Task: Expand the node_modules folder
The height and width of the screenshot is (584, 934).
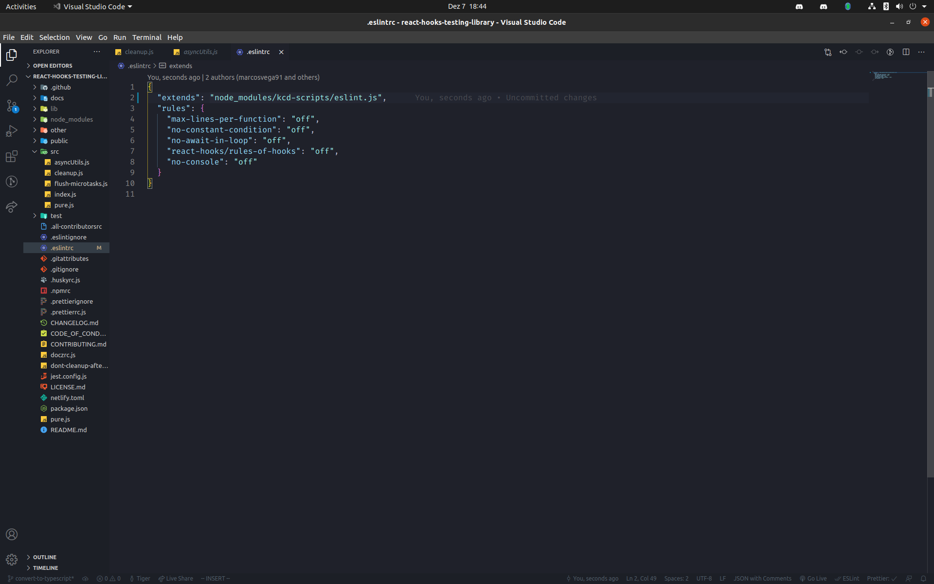Action: [66, 119]
